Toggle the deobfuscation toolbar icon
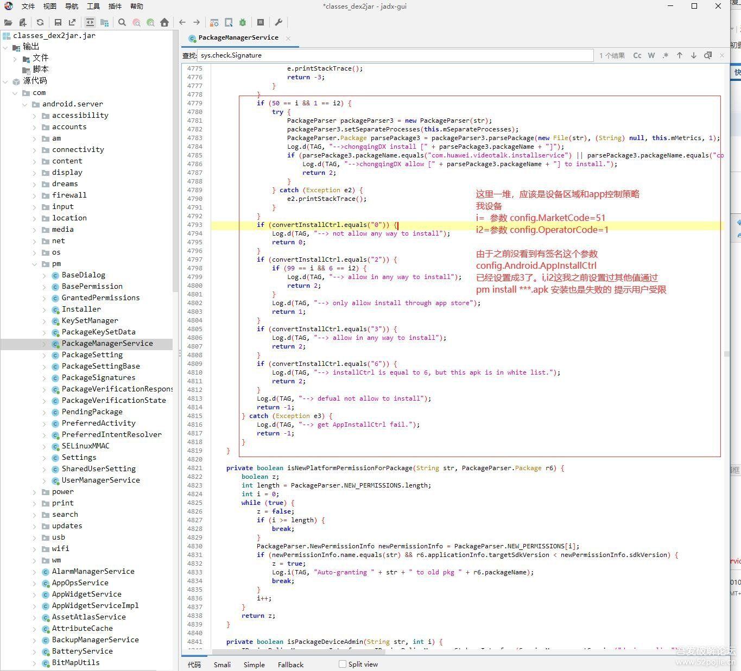The width and height of the screenshot is (741, 671). click(x=214, y=22)
